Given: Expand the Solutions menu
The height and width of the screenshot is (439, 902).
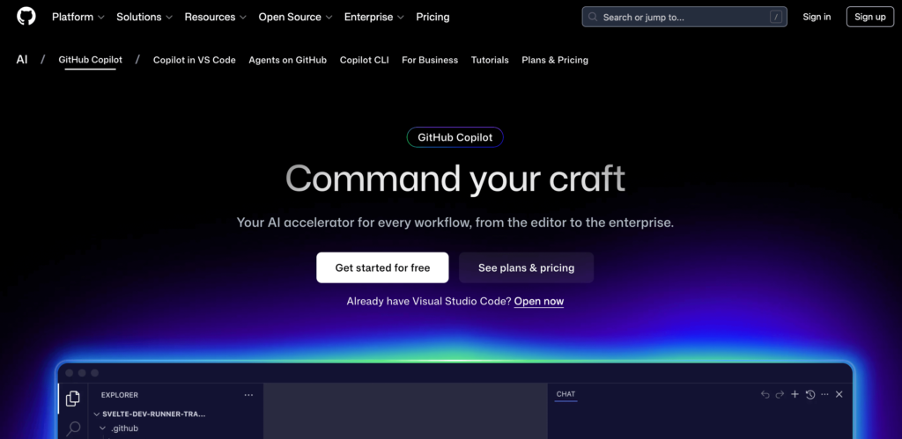Looking at the screenshot, I should click(144, 17).
